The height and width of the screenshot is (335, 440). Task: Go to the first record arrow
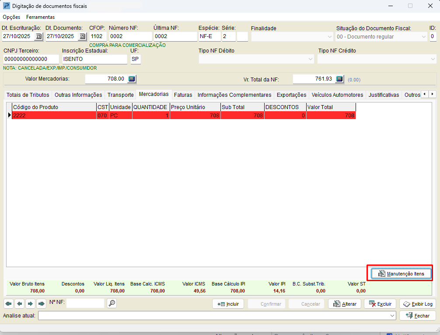(8, 303)
